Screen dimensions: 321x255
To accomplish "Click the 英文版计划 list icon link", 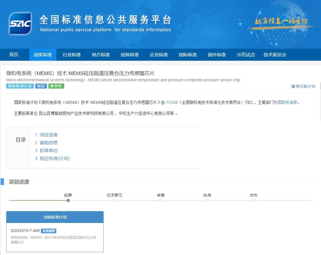I will (303, 86).
